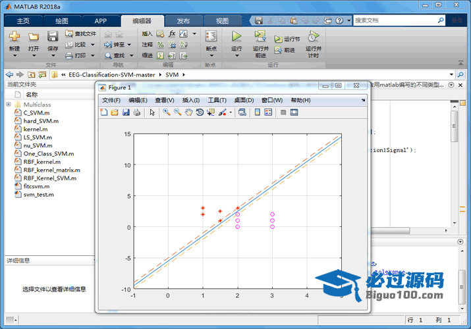Open Figure 1 File menu
The width and height of the screenshot is (471, 329).
111,100
